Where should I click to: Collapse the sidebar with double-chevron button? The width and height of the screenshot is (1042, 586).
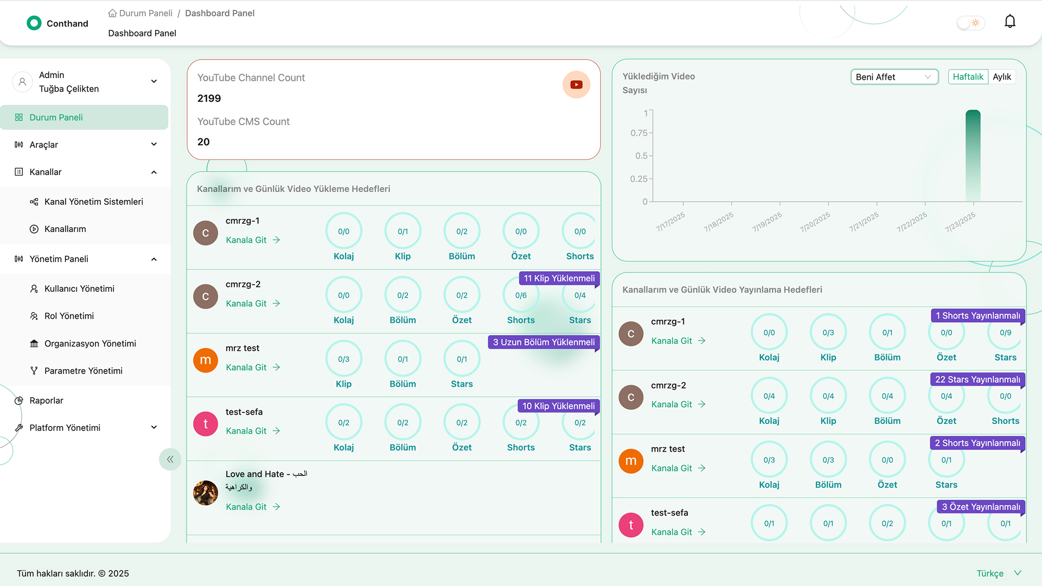click(x=170, y=459)
